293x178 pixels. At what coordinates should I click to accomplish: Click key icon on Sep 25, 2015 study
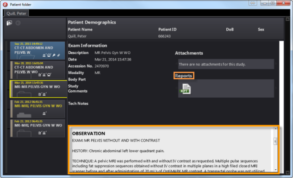coord(54,55)
